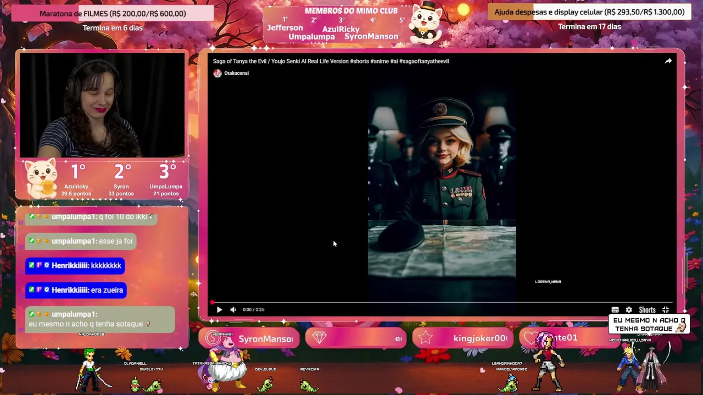This screenshot has height=395, width=703.
Task: Click the streamer webcam feed
Action: click(x=102, y=105)
